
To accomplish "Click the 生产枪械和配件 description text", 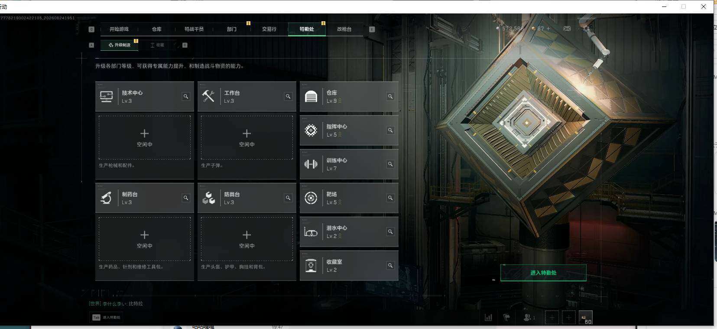I will coord(117,165).
